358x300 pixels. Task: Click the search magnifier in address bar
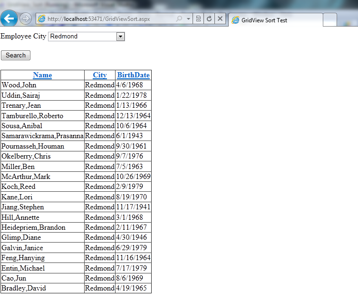(x=179, y=19)
